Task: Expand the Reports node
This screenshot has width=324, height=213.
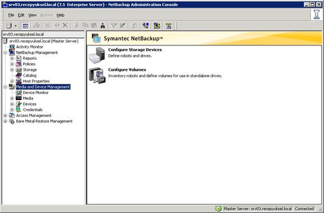Action: [12, 58]
